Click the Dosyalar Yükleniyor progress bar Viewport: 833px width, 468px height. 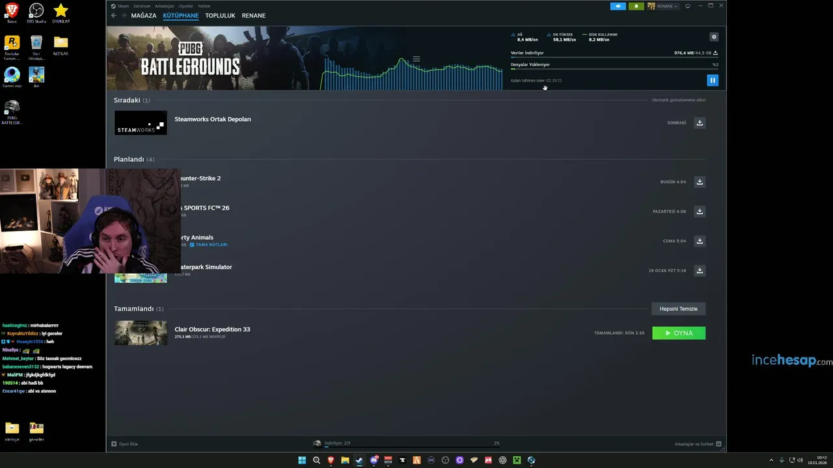614,69
